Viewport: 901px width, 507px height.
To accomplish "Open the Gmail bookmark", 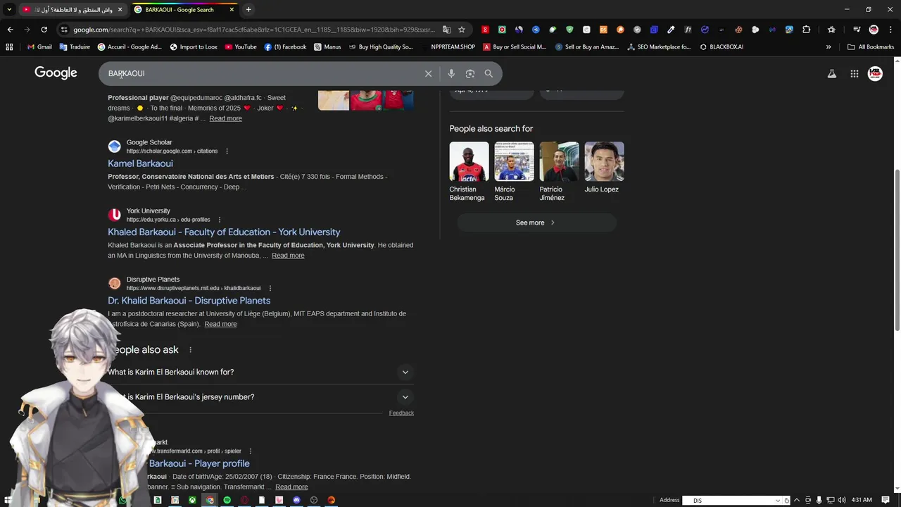I will click(x=39, y=47).
